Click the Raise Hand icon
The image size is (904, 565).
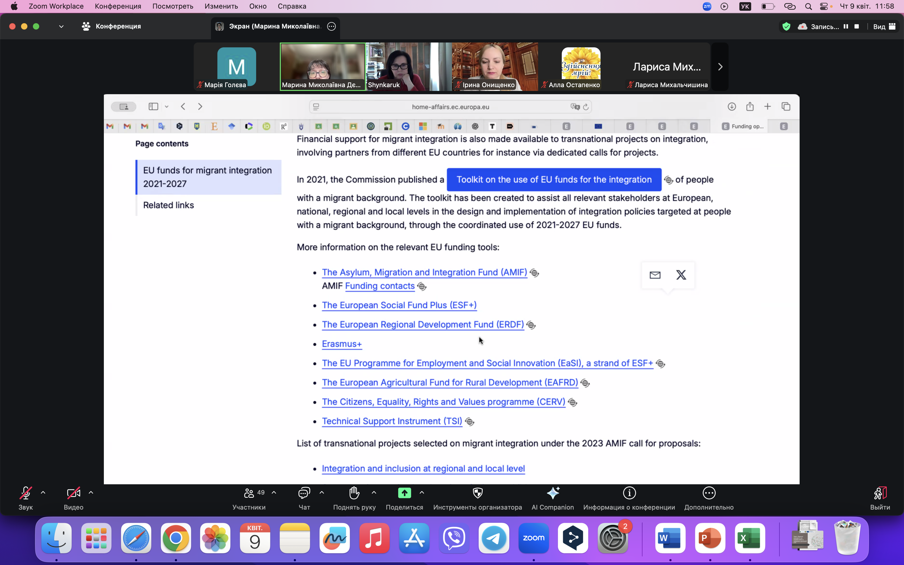click(354, 493)
